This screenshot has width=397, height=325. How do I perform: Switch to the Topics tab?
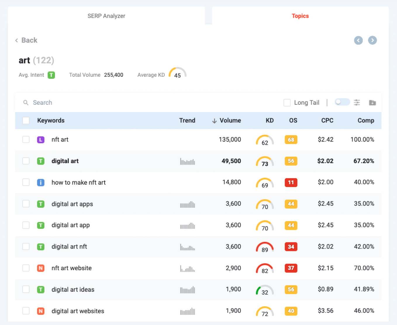[300, 16]
